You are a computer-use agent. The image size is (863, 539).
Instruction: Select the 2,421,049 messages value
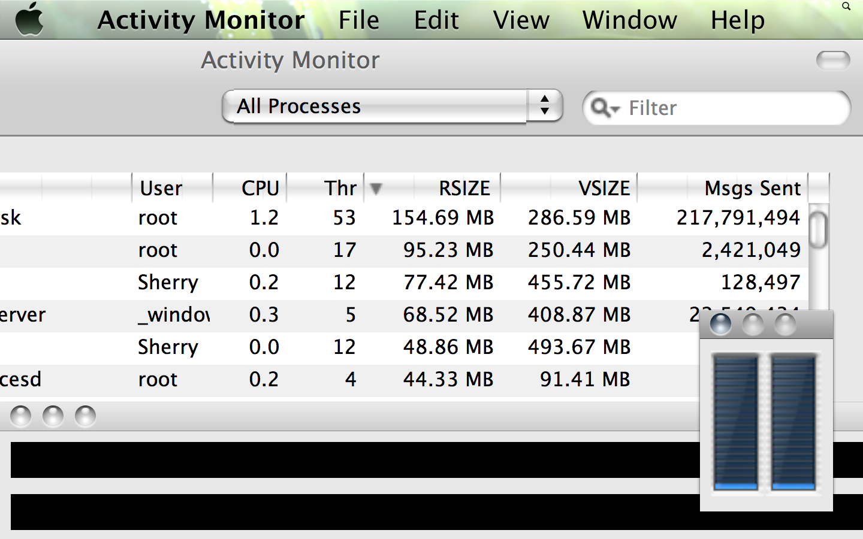pyautogui.click(x=751, y=250)
